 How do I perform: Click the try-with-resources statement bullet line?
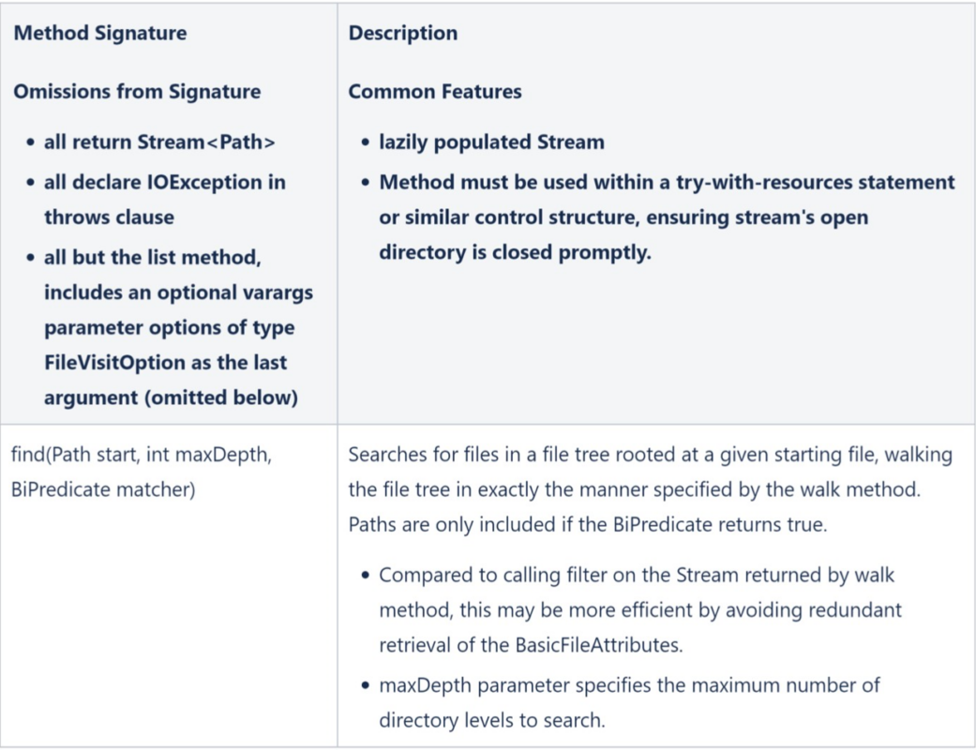[x=667, y=182]
